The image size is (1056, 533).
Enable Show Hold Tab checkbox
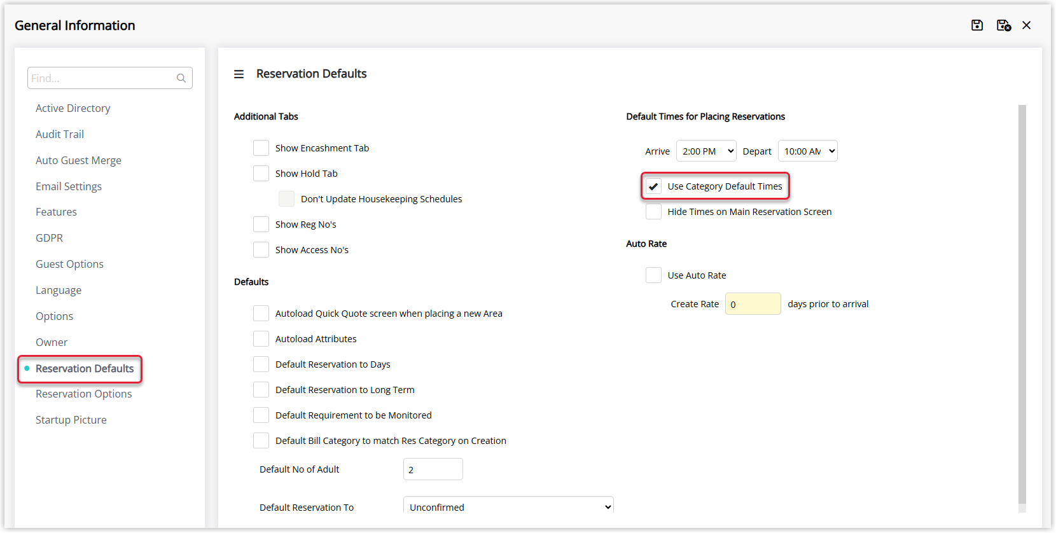click(261, 174)
